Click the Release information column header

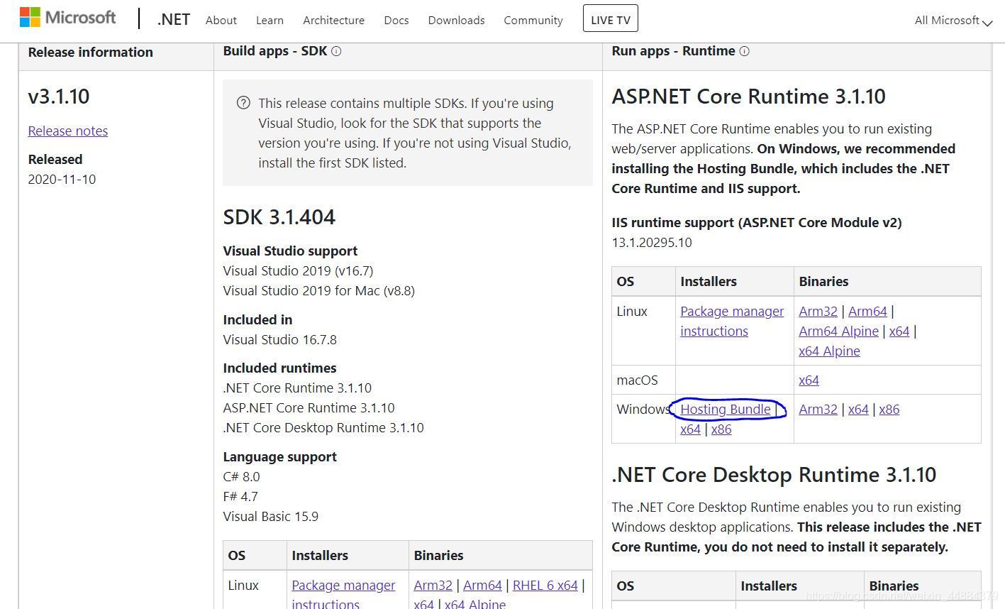[x=90, y=52]
